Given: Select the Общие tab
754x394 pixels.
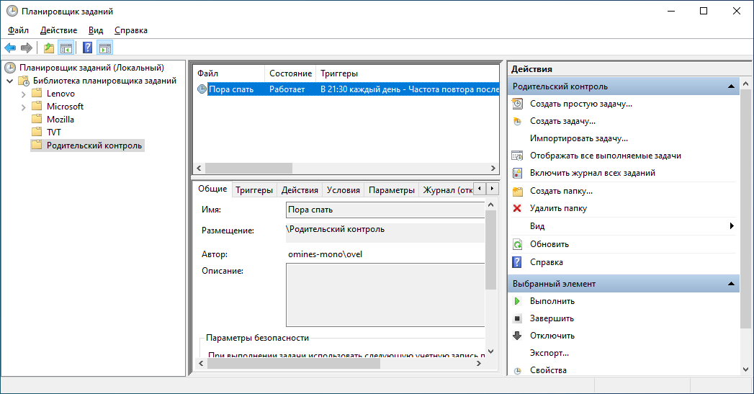Looking at the screenshot, I should (212, 189).
